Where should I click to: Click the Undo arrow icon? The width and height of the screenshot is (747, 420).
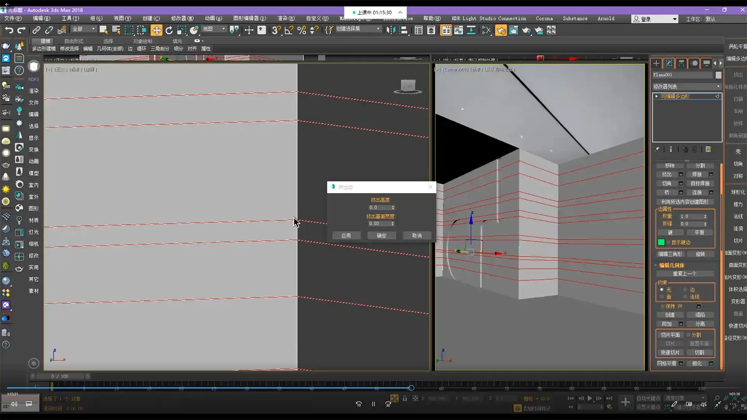point(9,30)
